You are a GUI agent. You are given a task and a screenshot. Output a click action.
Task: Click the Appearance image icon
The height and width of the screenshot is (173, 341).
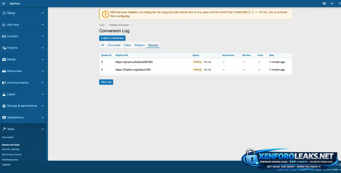point(4,117)
